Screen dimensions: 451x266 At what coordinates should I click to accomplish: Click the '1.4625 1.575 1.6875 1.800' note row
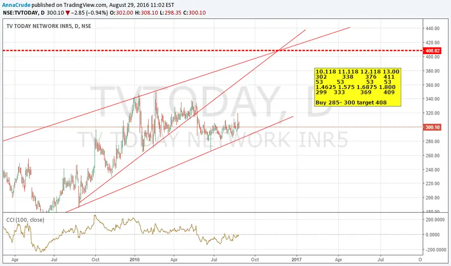click(356, 87)
